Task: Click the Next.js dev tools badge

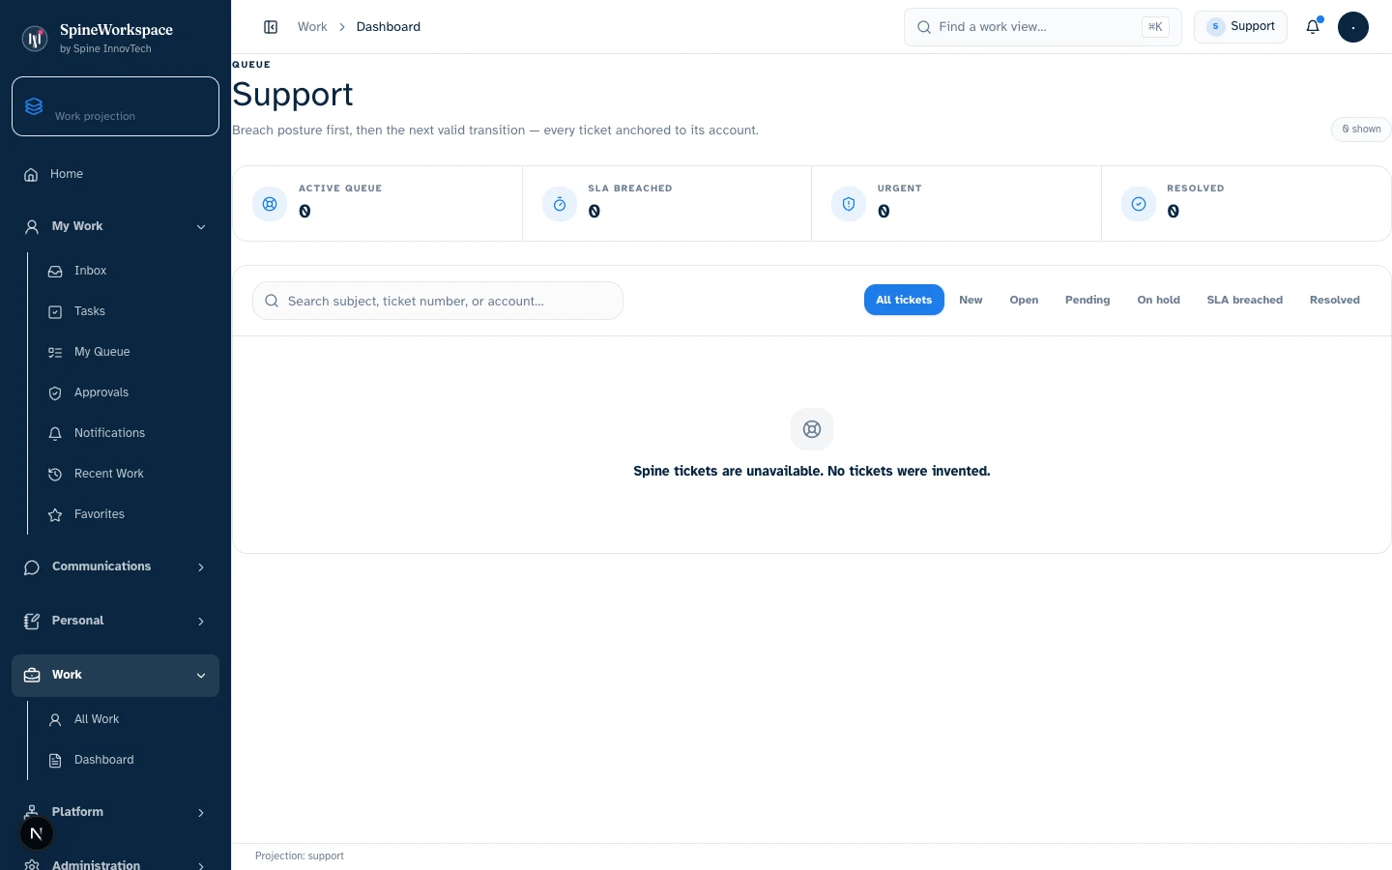Action: [37, 833]
